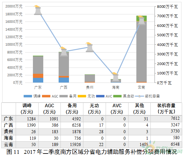Image resolution: width=184 pixels, height=156 pixels.
Task: Click the cooling tower marker above 广东
Action: point(38,10)
